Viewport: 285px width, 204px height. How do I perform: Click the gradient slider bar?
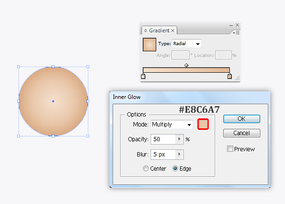pyautogui.click(x=186, y=70)
